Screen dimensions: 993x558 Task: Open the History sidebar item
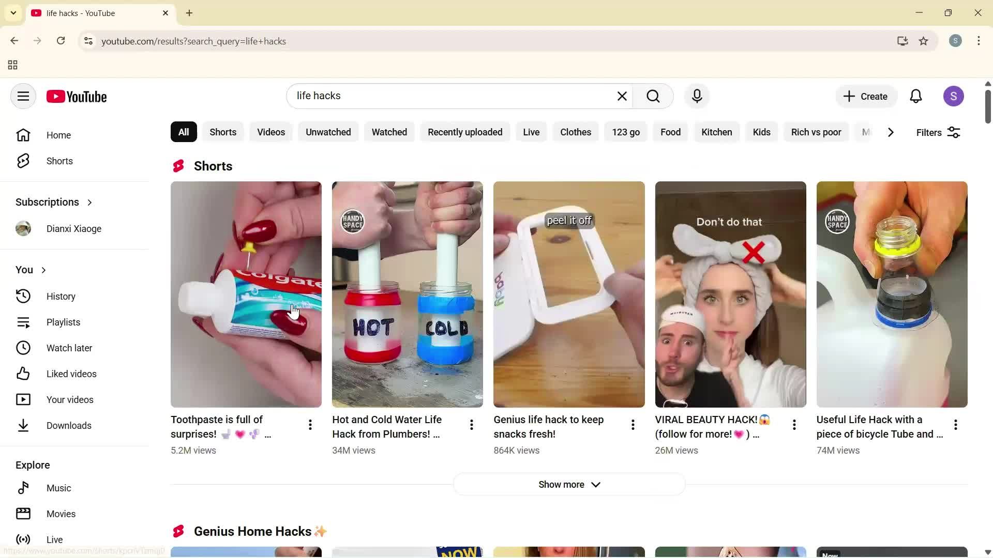coord(61,296)
